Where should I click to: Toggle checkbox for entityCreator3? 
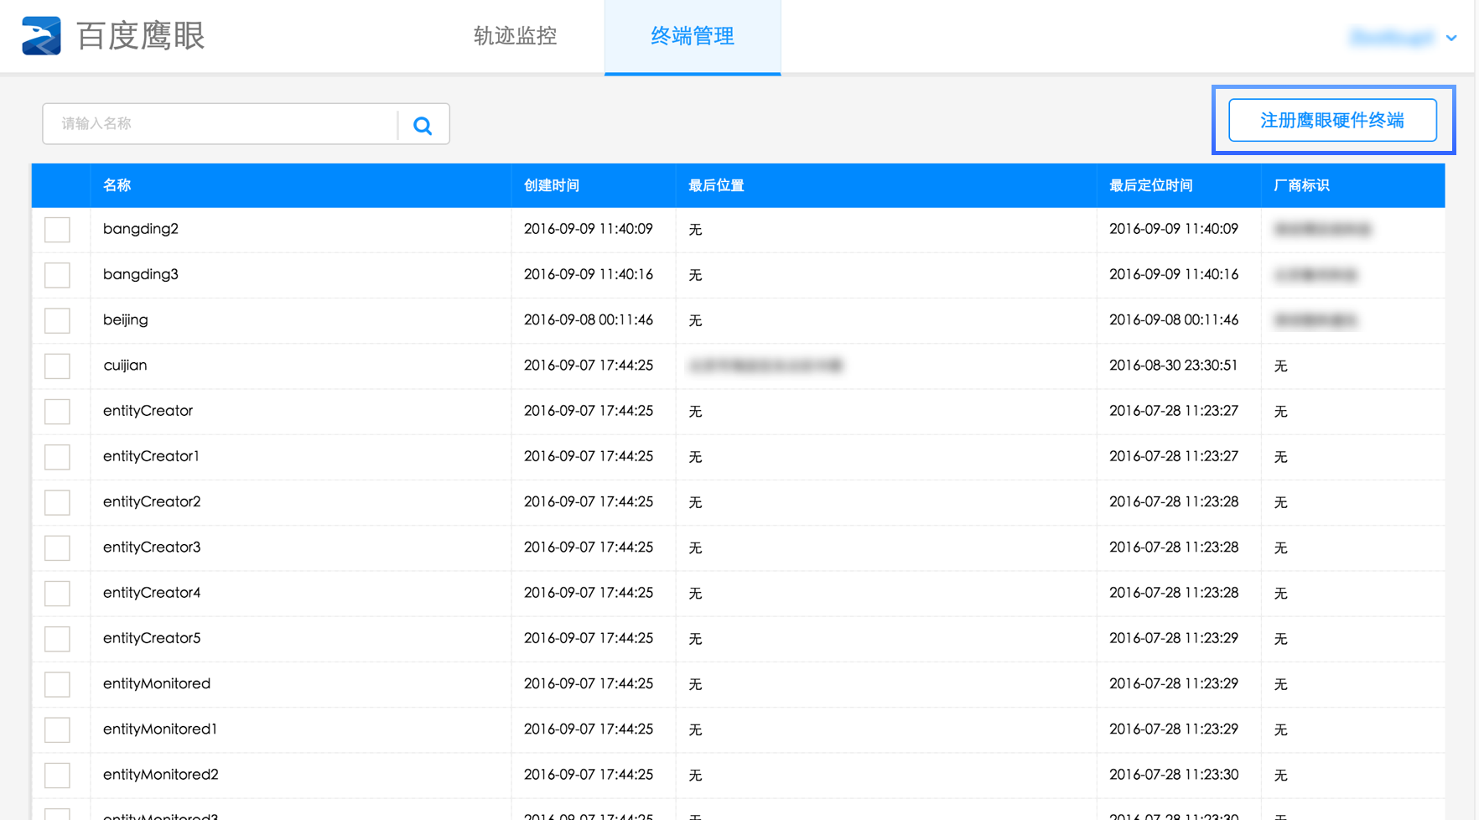(x=57, y=548)
